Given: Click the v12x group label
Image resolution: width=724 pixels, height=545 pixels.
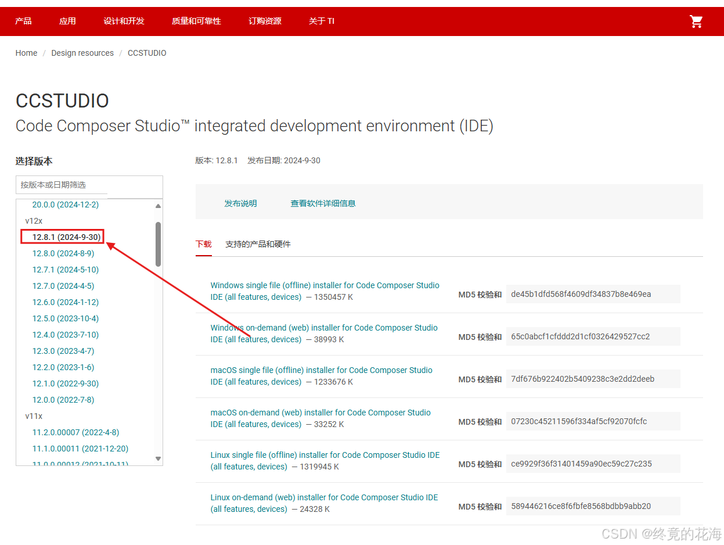Looking at the screenshot, I should [34, 221].
